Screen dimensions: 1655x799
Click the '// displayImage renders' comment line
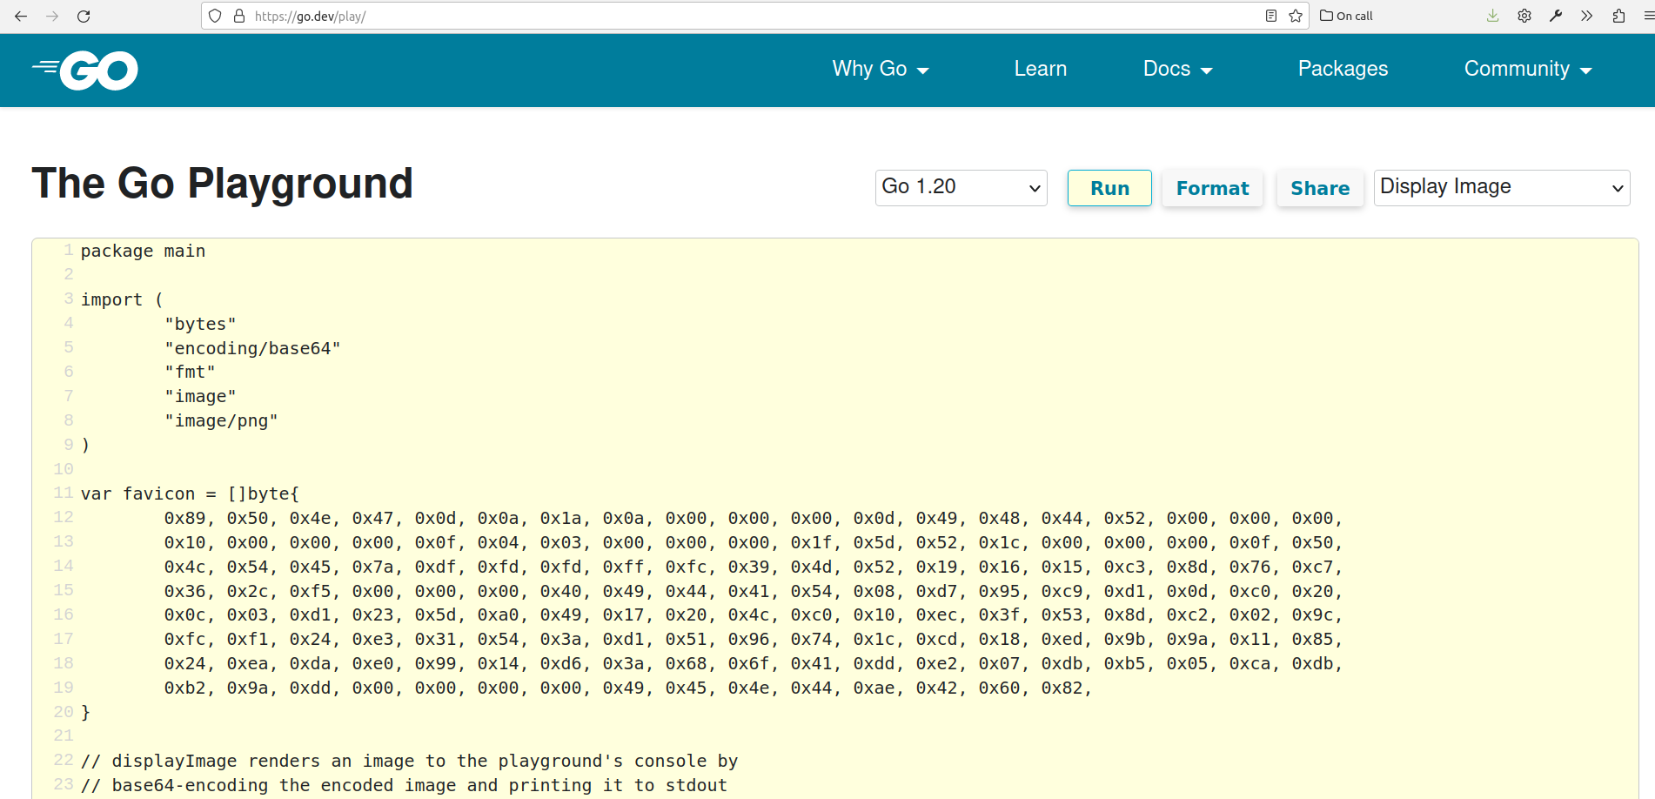409,761
